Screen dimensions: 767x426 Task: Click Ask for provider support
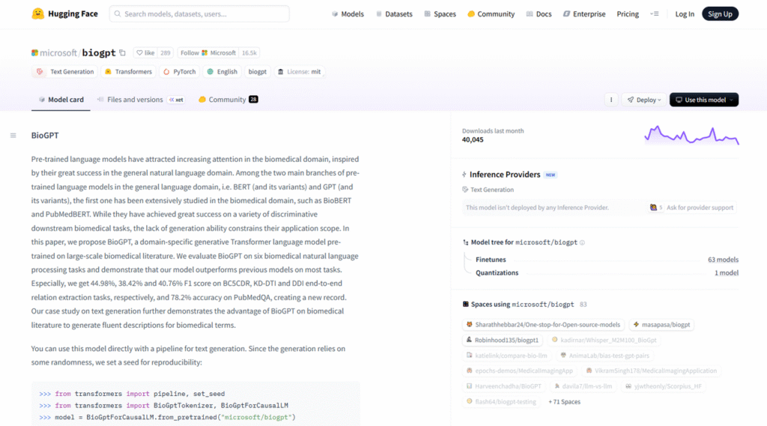(696, 207)
